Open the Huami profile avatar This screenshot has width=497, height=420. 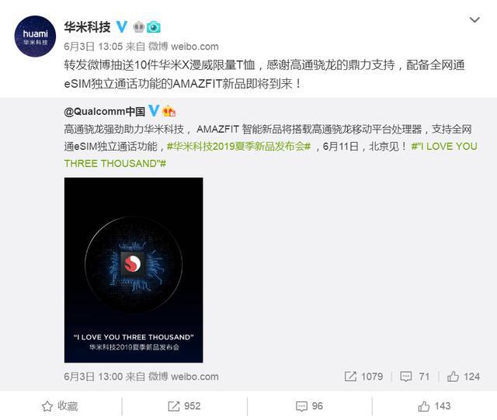point(35,36)
